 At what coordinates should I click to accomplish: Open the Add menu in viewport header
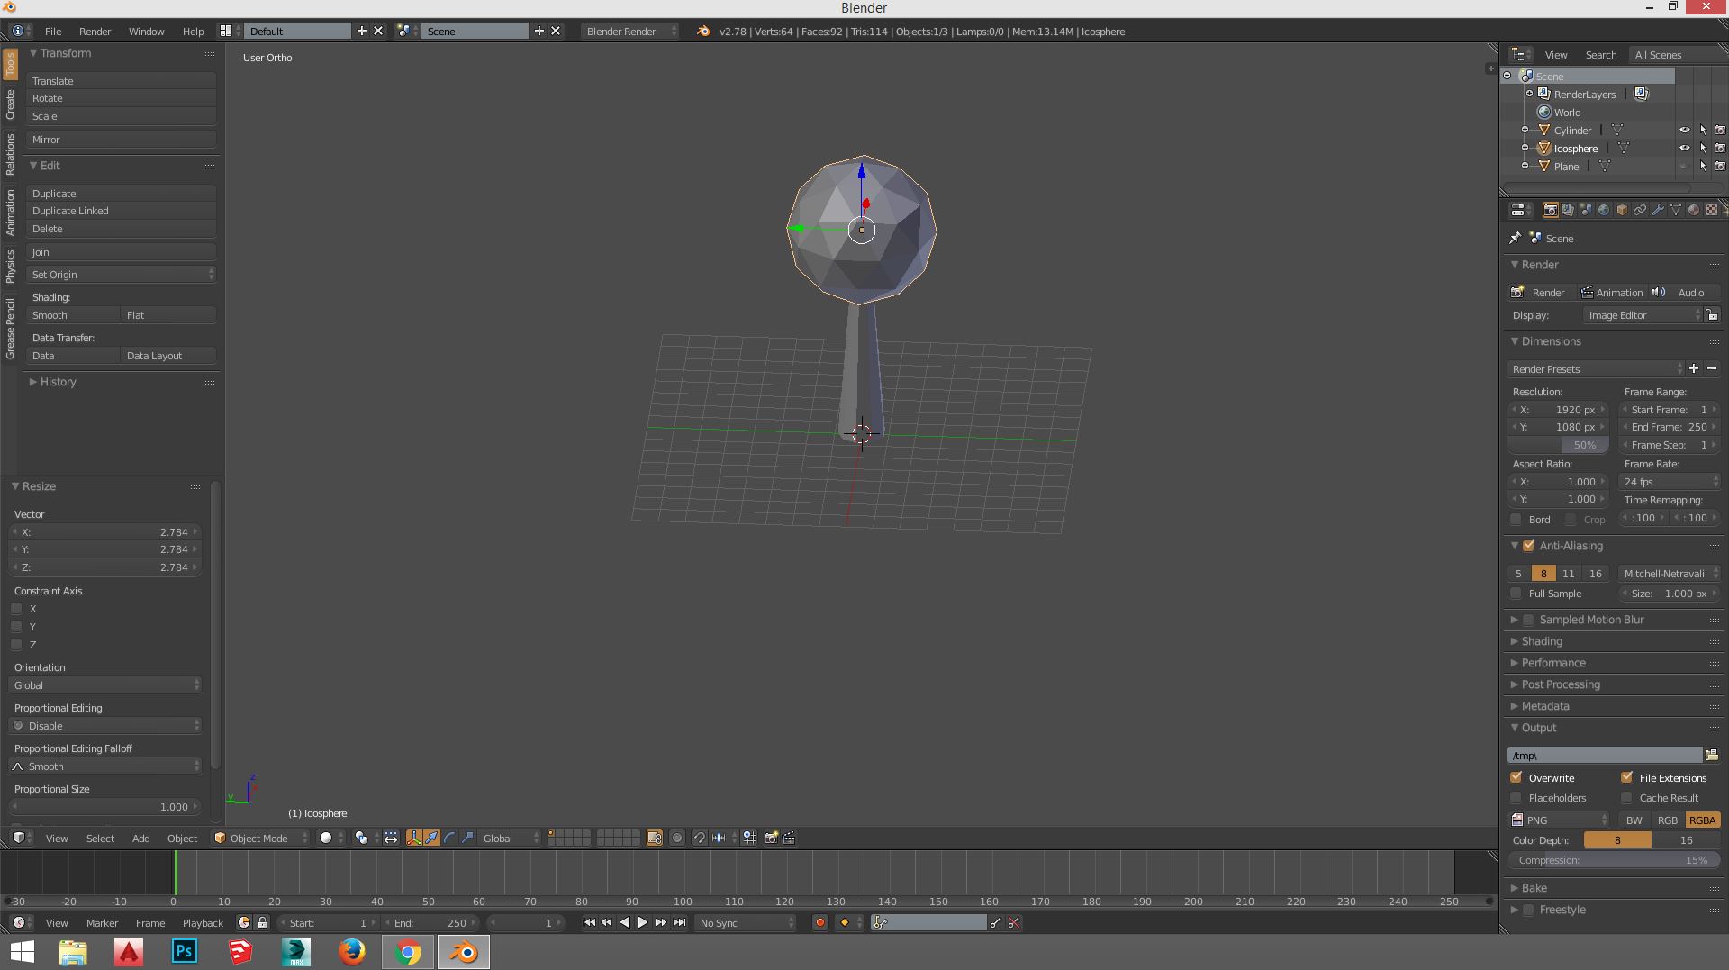(x=140, y=838)
